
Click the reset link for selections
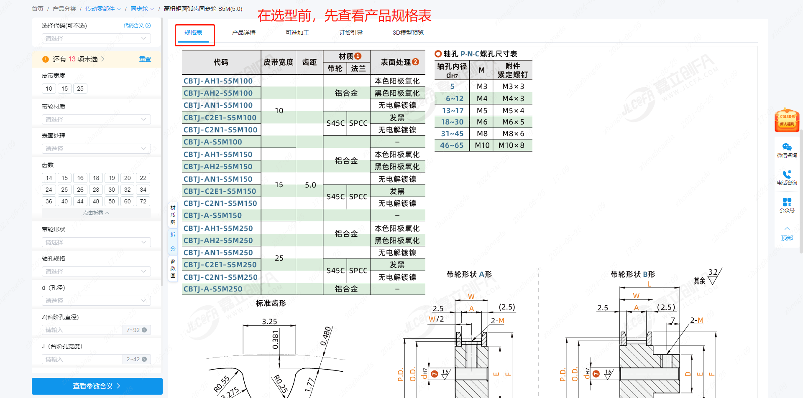[145, 59]
